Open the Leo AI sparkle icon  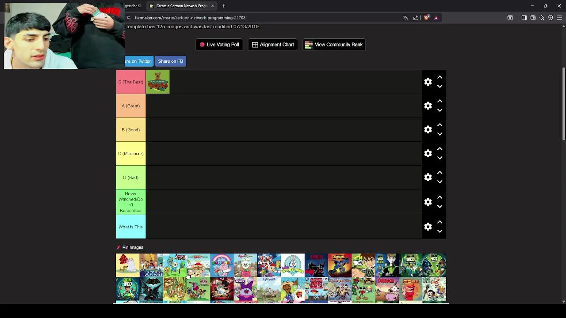tap(542, 18)
